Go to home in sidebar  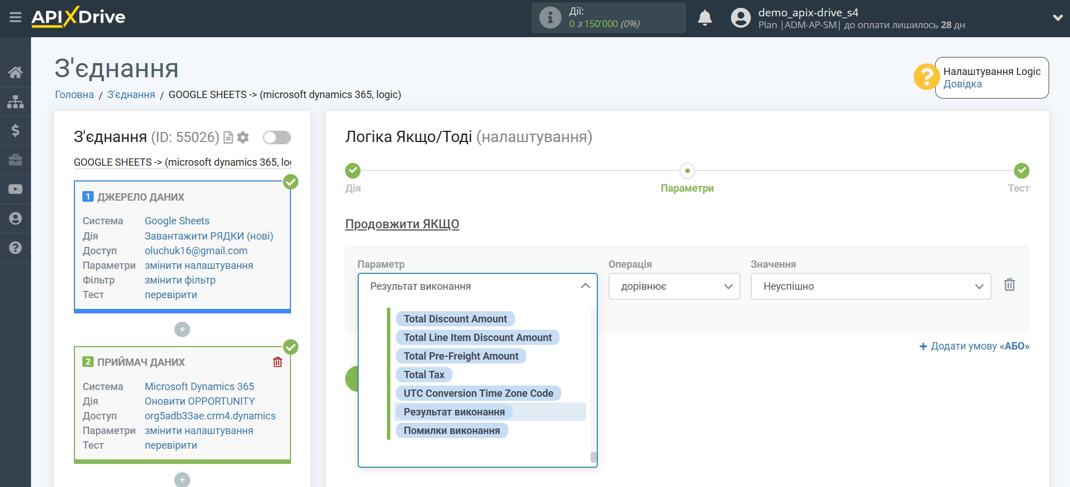coord(15,72)
